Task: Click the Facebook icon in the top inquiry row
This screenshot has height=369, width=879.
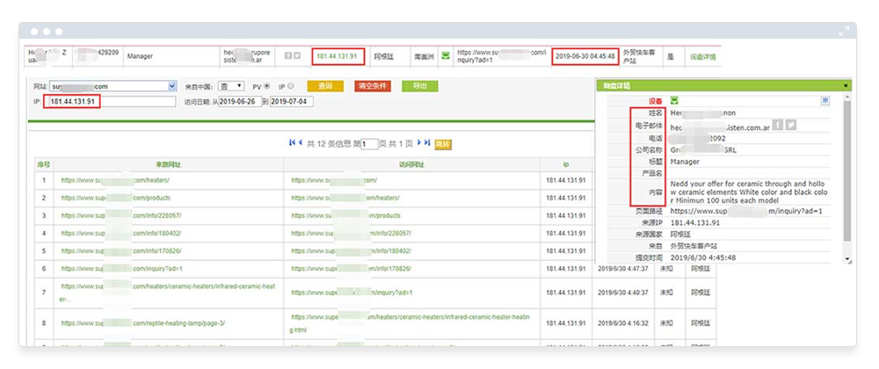Action: (x=287, y=56)
